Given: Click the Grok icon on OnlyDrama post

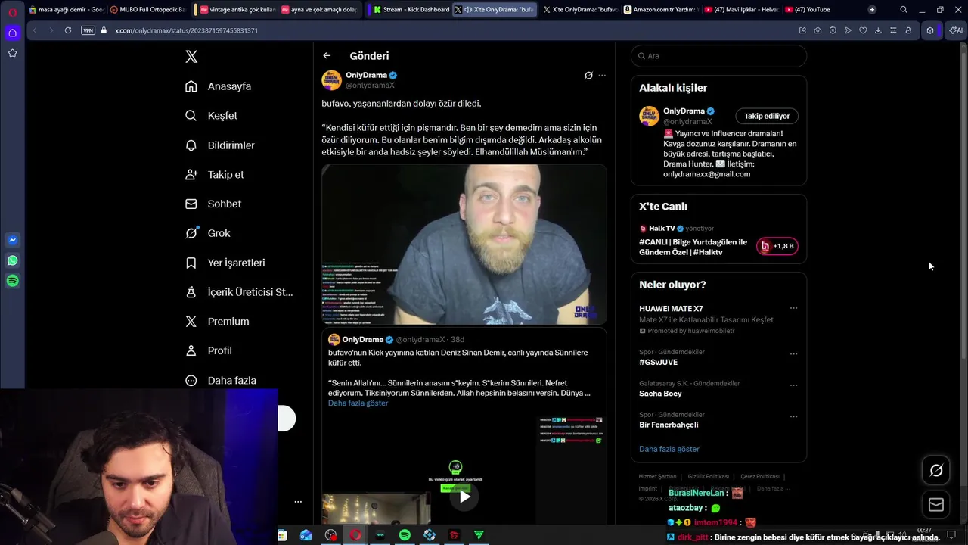Looking at the screenshot, I should [x=588, y=76].
